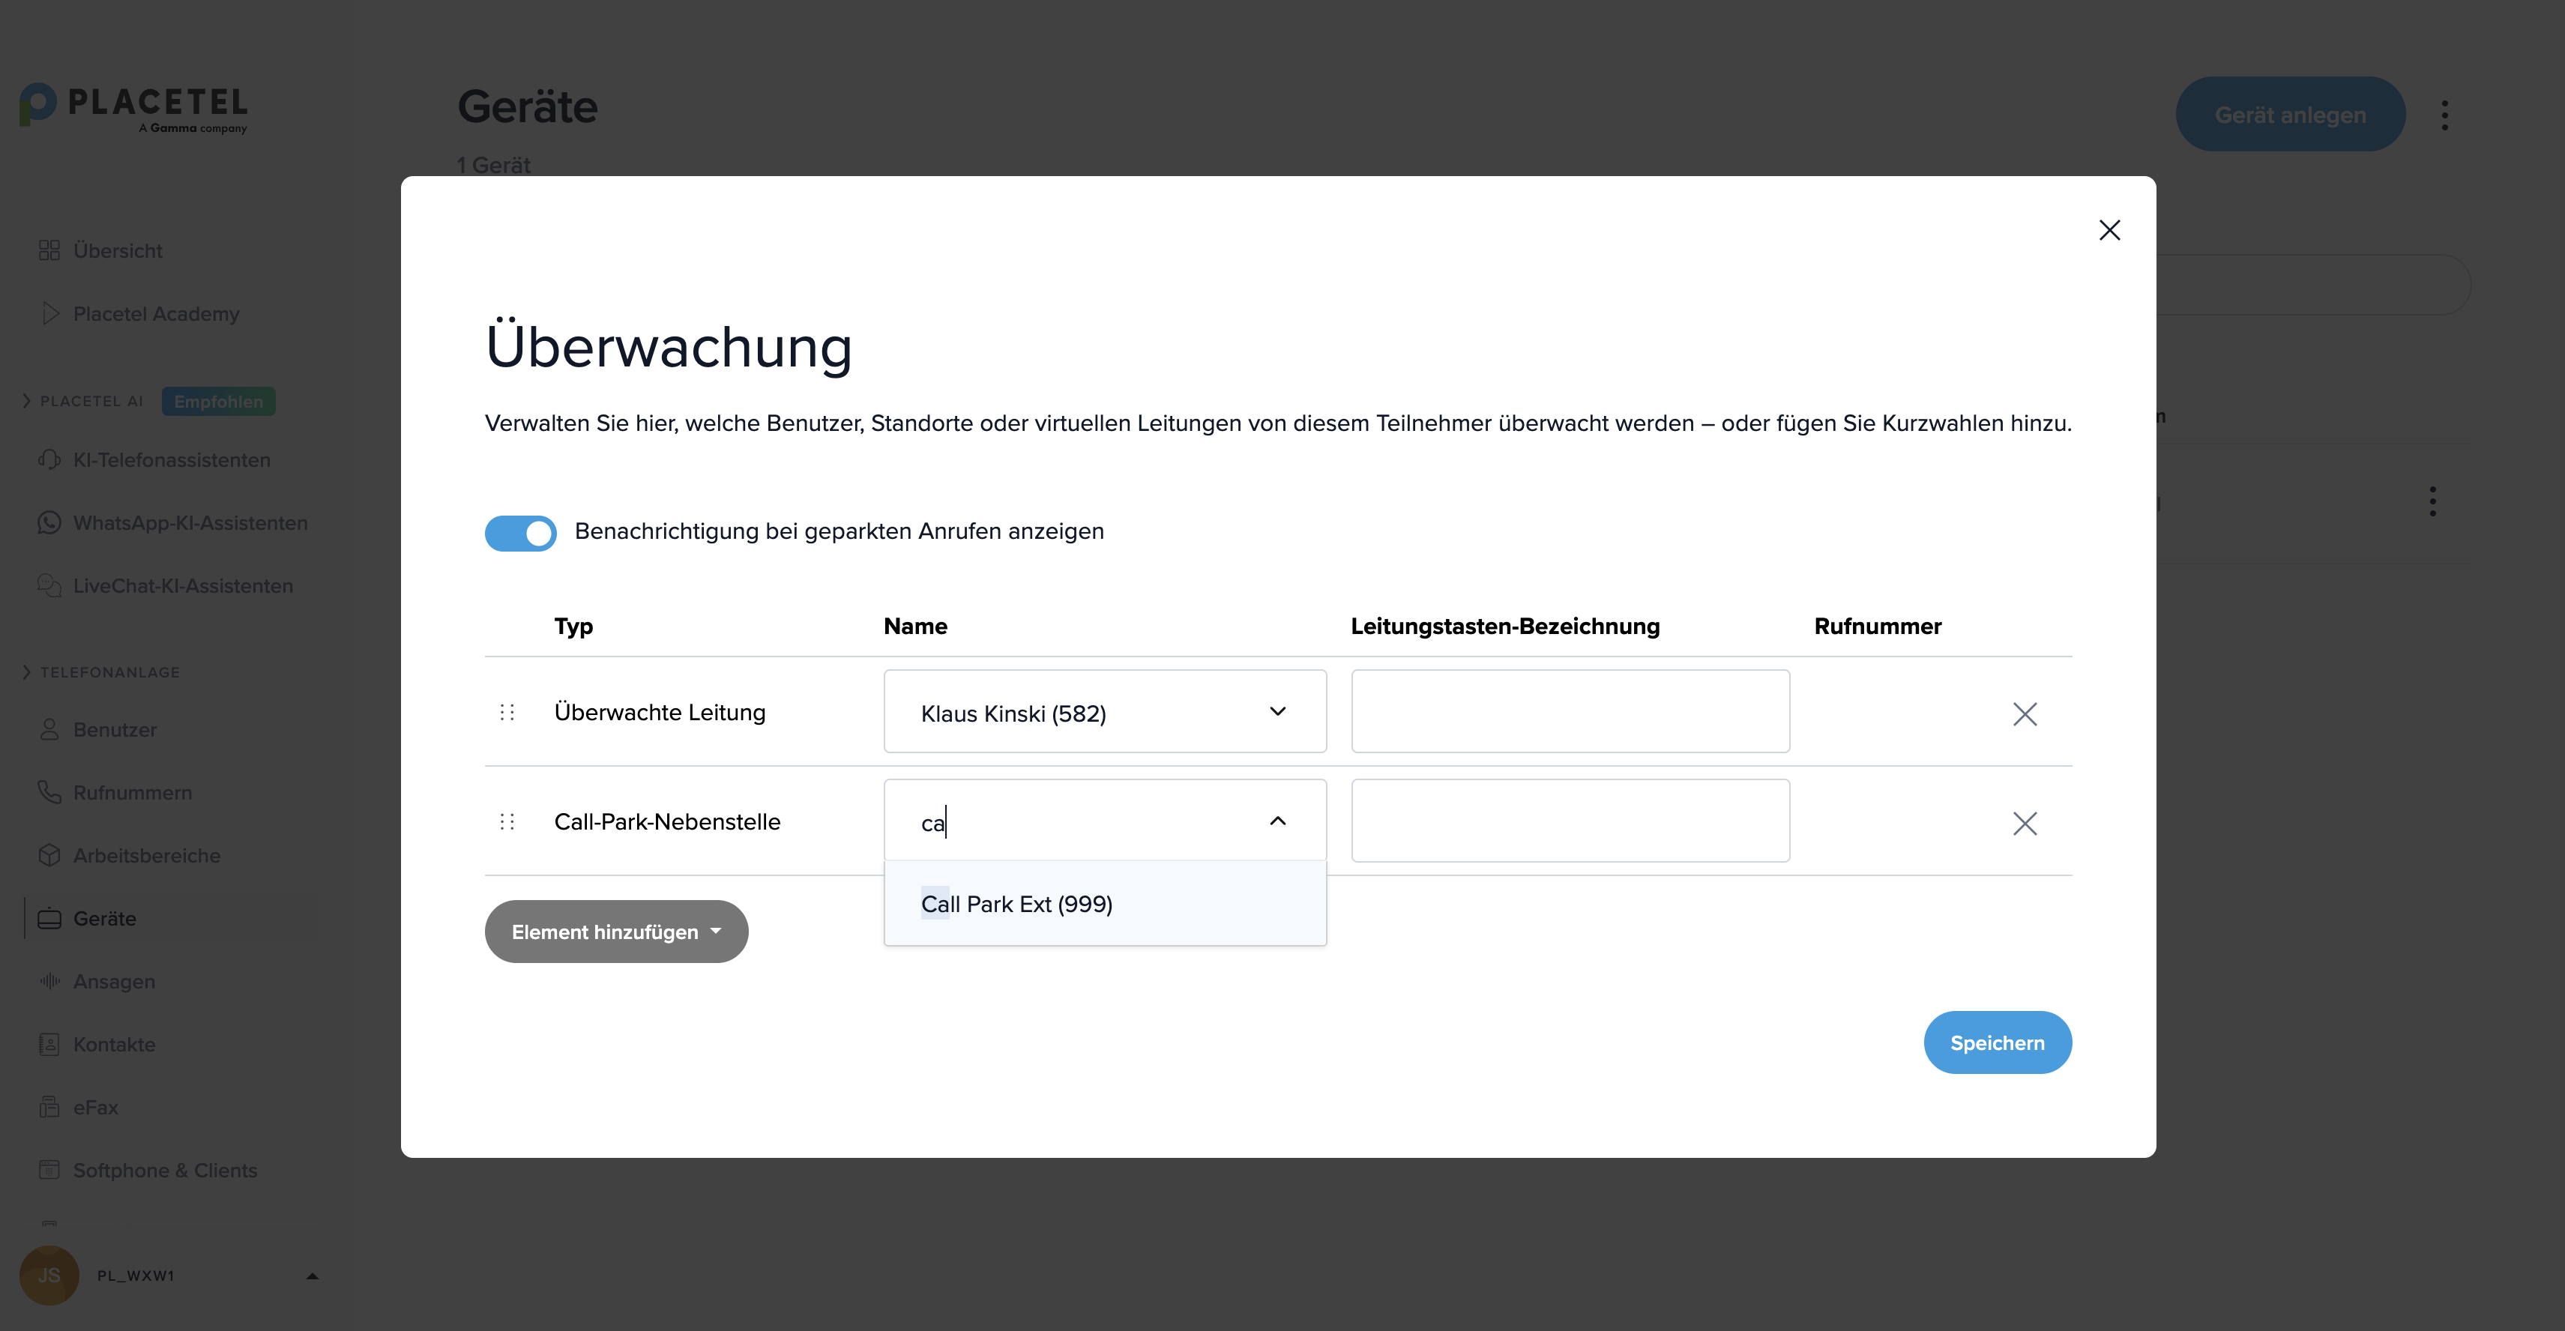This screenshot has height=1331, width=2565.
Task: Open Placetel Academy in the sidebar
Action: (x=157, y=313)
